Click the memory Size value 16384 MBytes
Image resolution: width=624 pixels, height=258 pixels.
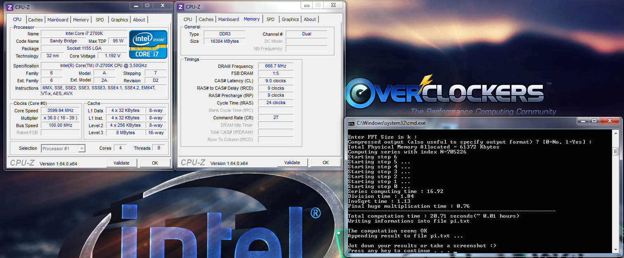point(224,41)
